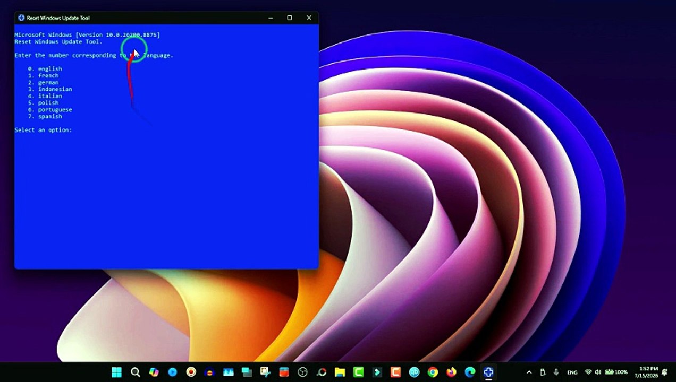Open the microphone tray icon

556,372
